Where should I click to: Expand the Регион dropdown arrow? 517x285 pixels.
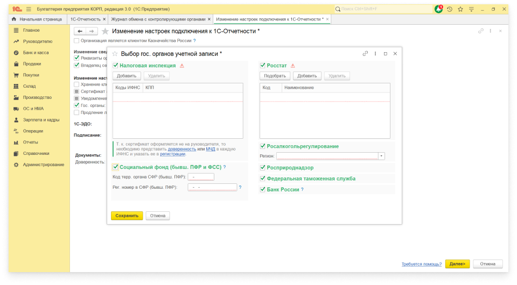pyautogui.click(x=381, y=156)
